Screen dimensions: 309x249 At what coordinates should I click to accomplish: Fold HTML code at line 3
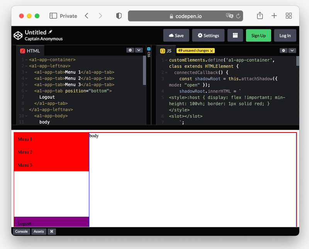(26, 72)
